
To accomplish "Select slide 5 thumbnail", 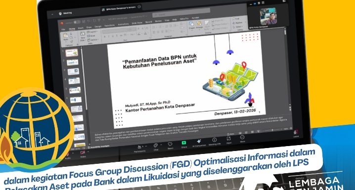I will (x=75, y=90).
